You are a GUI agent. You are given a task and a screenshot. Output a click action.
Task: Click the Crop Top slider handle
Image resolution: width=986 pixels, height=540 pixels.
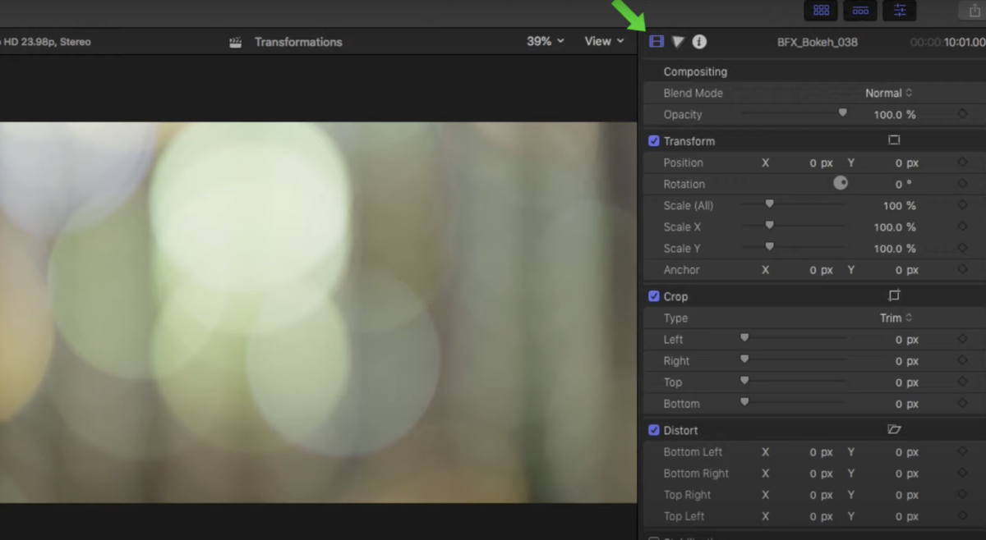click(x=744, y=379)
